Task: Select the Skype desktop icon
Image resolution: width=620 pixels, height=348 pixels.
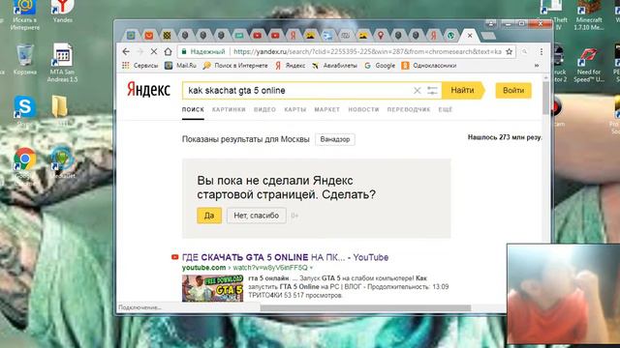Action: [24, 110]
